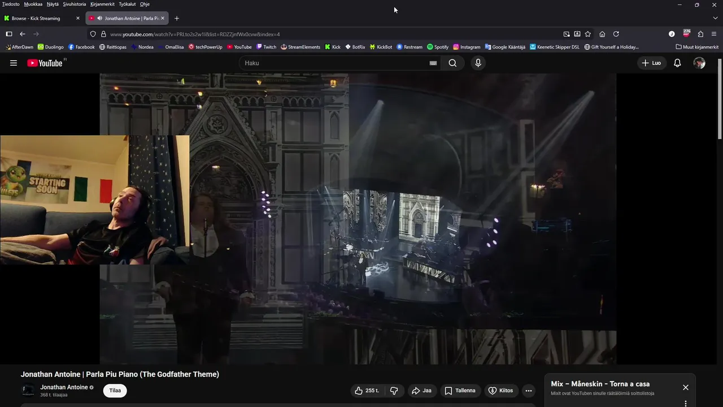Viewport: 723px width, 407px height.
Task: Open the Tiedosto menu
Action: pos(11,4)
